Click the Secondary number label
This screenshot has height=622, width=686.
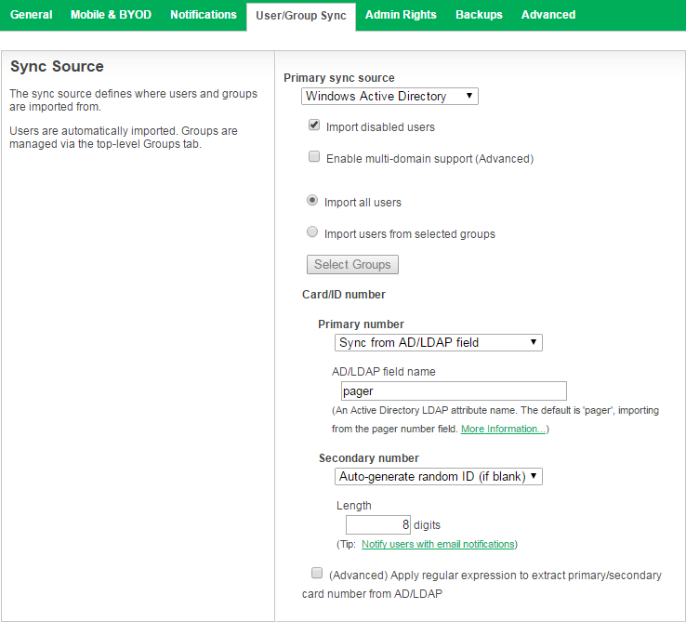point(368,458)
